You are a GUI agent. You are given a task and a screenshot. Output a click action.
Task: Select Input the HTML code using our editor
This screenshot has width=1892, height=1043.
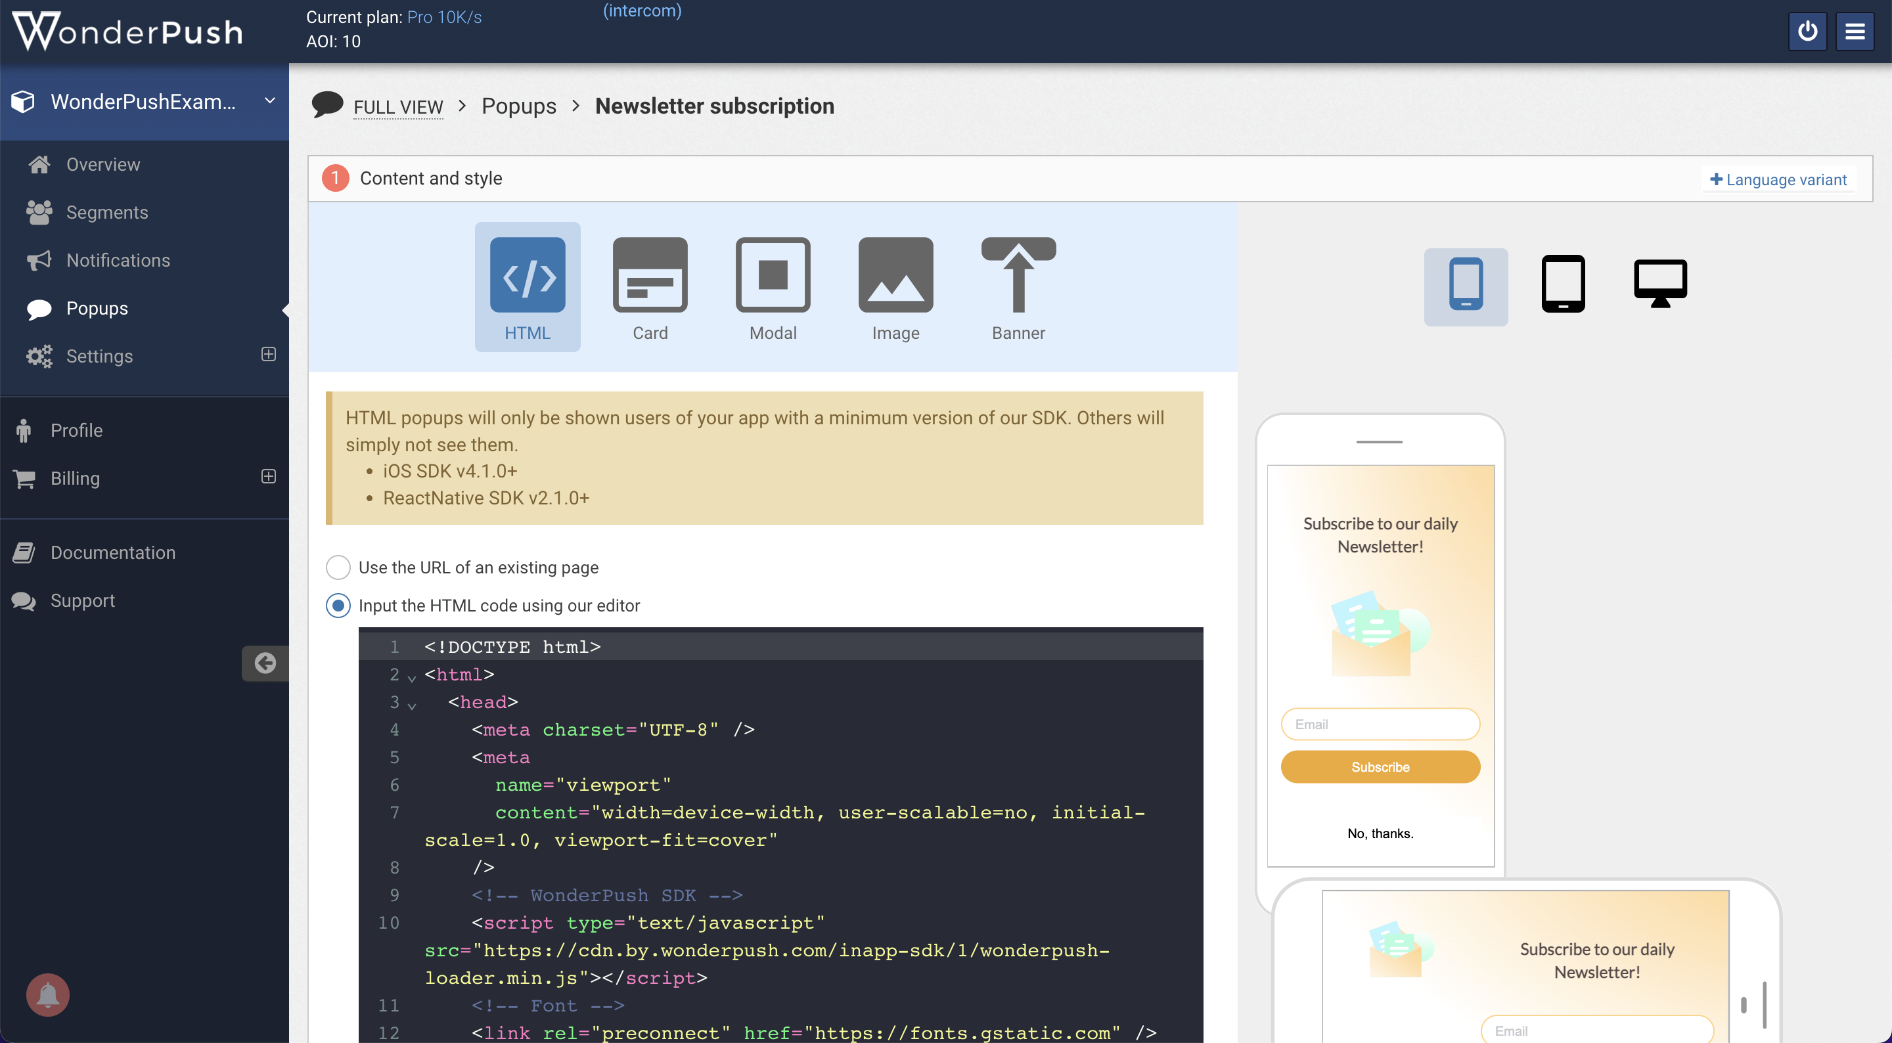point(338,605)
